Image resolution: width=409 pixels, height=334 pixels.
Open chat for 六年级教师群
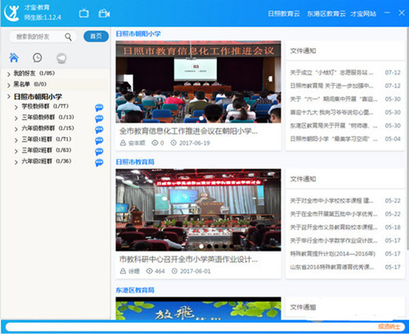(99, 130)
